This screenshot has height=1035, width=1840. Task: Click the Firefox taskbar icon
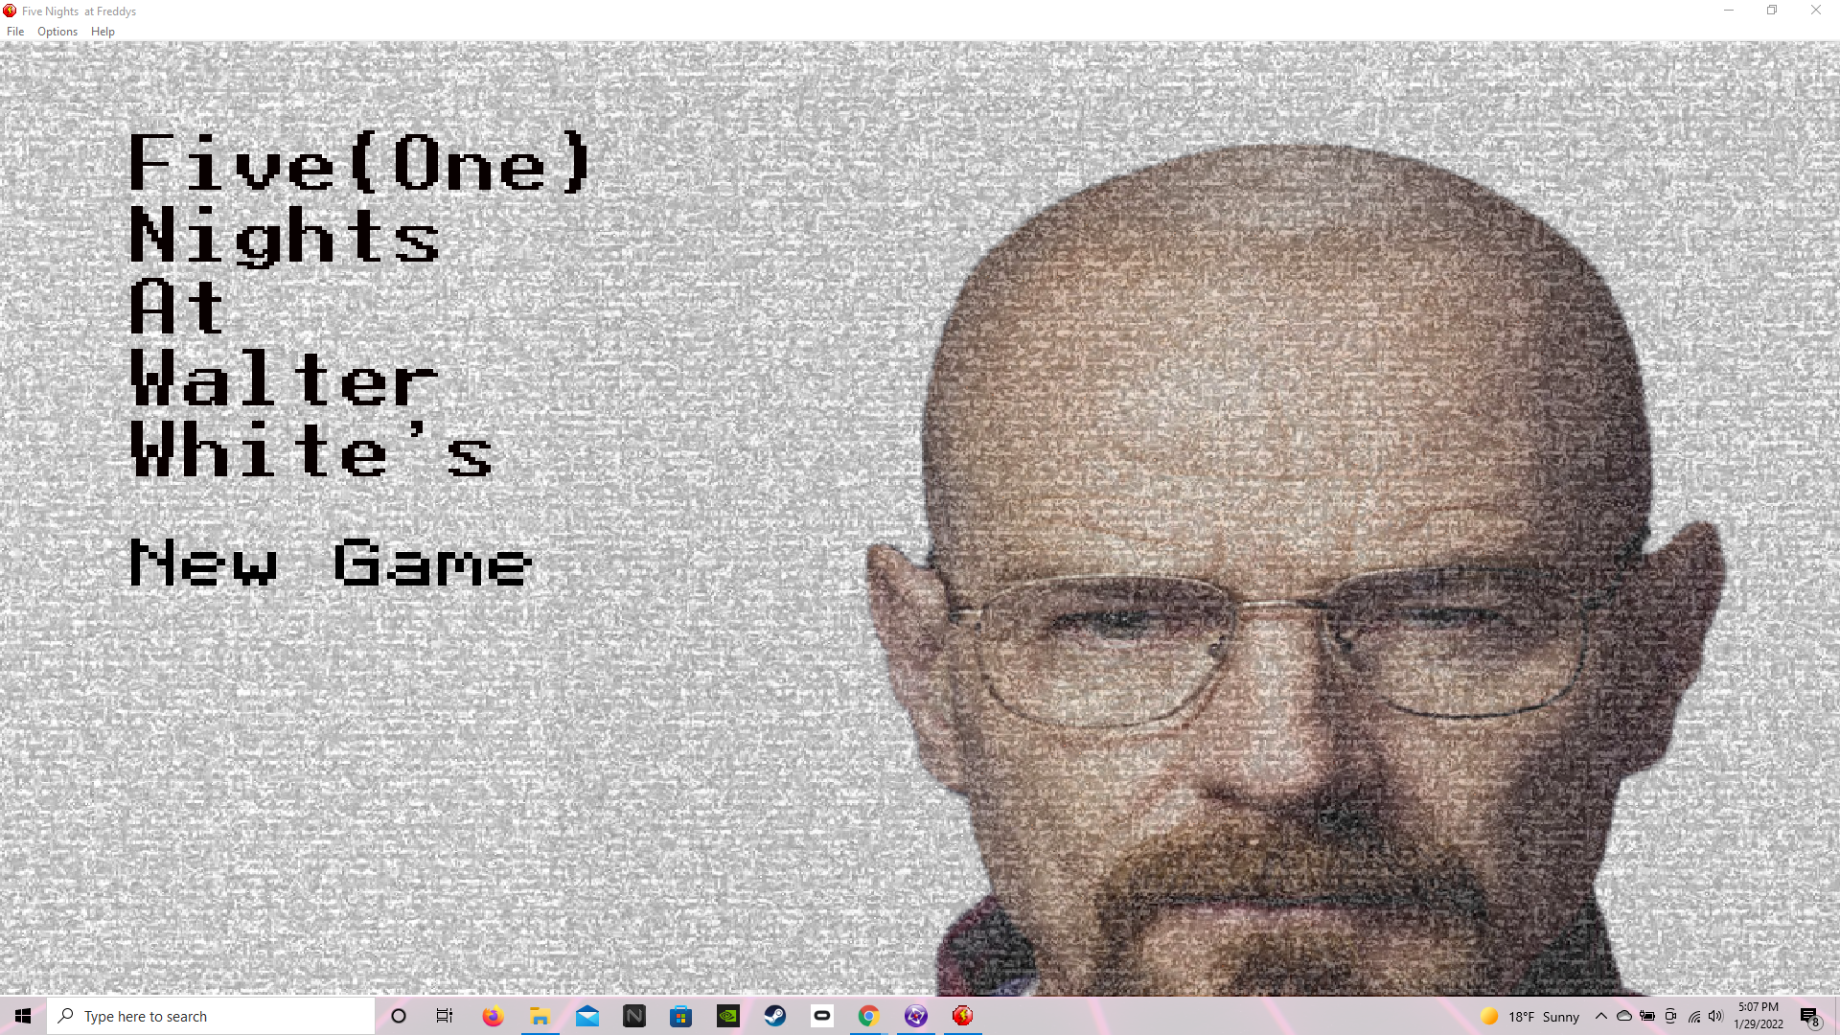(493, 1015)
